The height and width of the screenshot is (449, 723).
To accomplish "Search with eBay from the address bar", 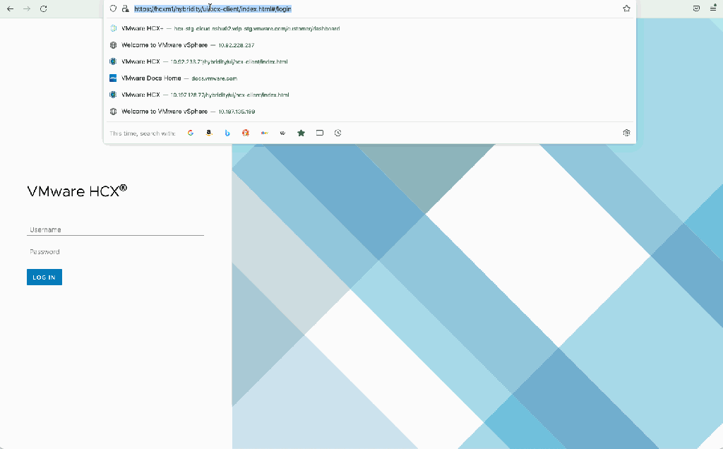I will click(x=264, y=133).
